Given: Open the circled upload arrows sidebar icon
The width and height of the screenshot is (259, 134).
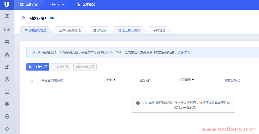Looking at the screenshot, I should click(x=7, y=79).
